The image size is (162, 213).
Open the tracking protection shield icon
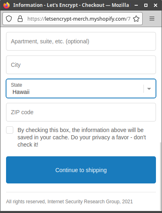(9, 19)
